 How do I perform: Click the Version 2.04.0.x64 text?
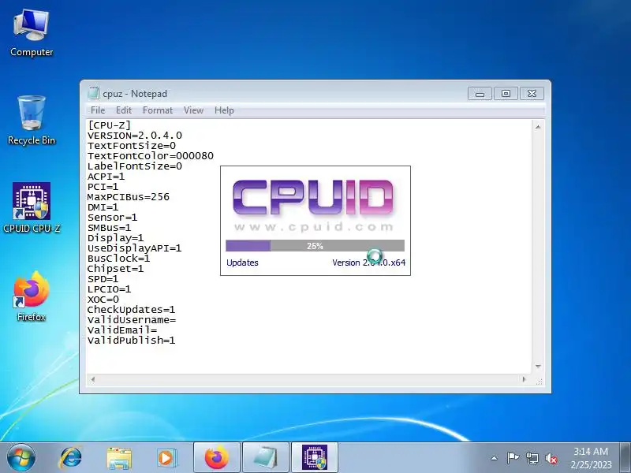(x=368, y=263)
